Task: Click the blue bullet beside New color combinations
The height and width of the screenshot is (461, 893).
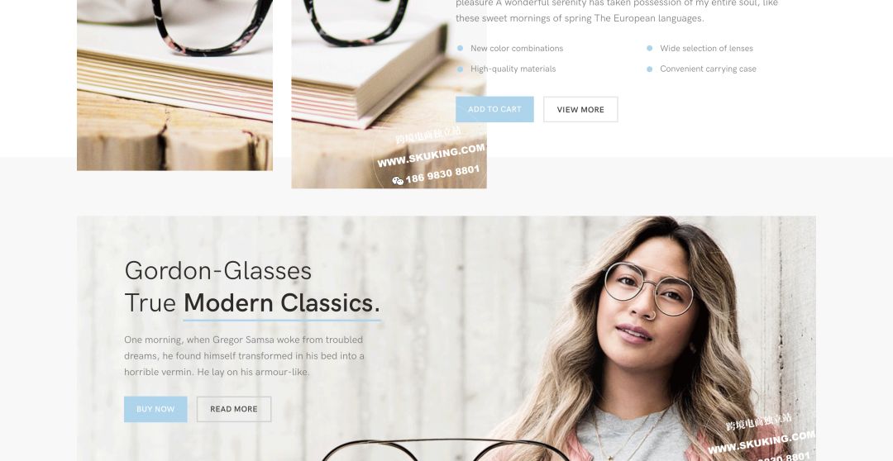Action: (461, 49)
